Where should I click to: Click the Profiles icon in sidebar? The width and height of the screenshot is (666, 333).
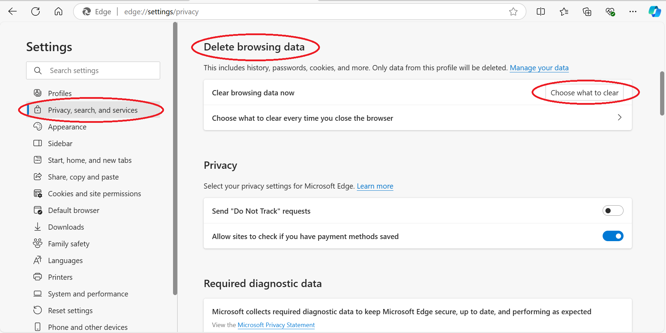click(x=38, y=93)
